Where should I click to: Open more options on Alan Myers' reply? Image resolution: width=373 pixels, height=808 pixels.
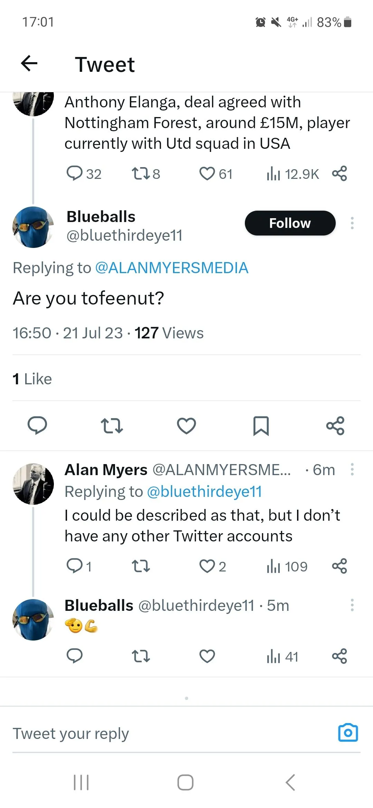[x=352, y=470]
